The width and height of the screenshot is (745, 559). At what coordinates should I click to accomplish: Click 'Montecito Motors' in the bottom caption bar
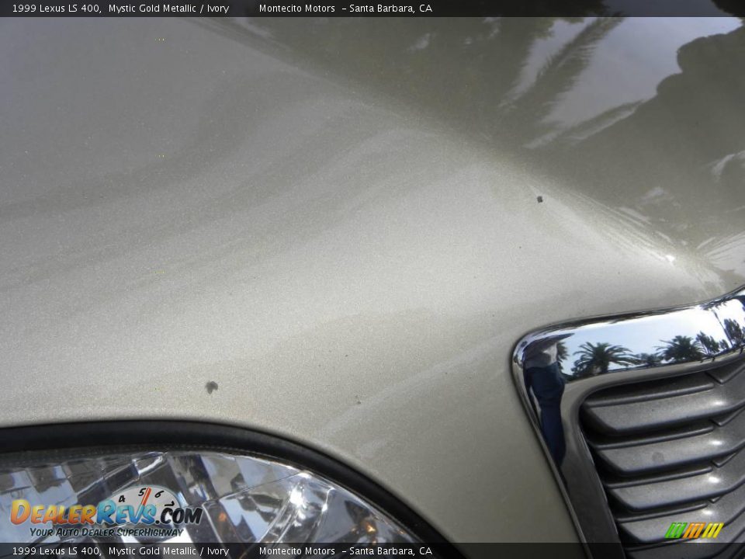click(297, 551)
